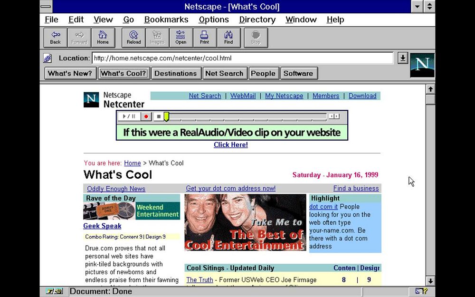
Task: Open the Help menu
Action: click(335, 19)
